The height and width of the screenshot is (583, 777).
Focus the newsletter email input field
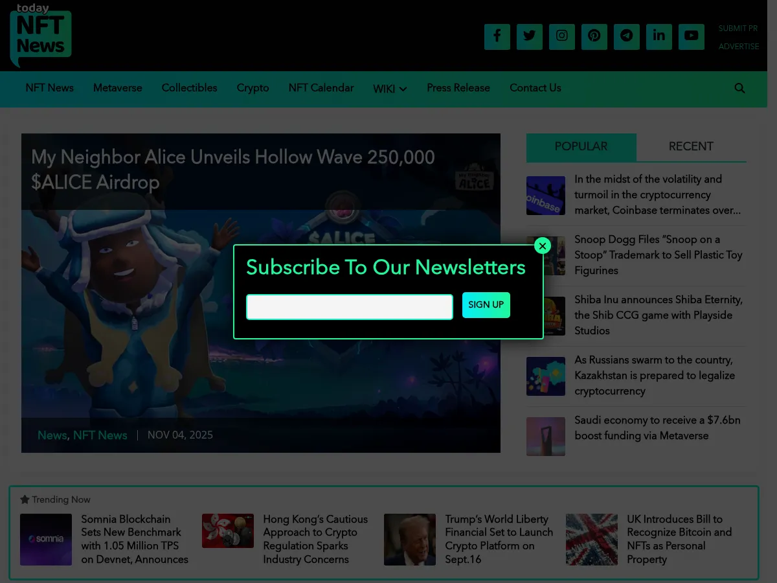(349, 307)
